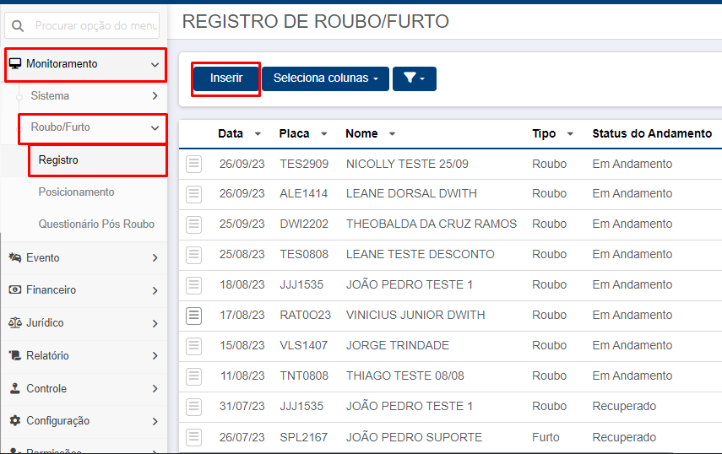Click the Jurídico scales icon
The height and width of the screenshot is (454, 722).
14,322
